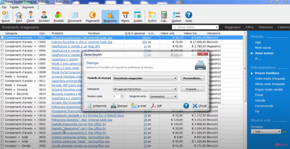Open the Fornitori toolbar icon

[44, 17]
